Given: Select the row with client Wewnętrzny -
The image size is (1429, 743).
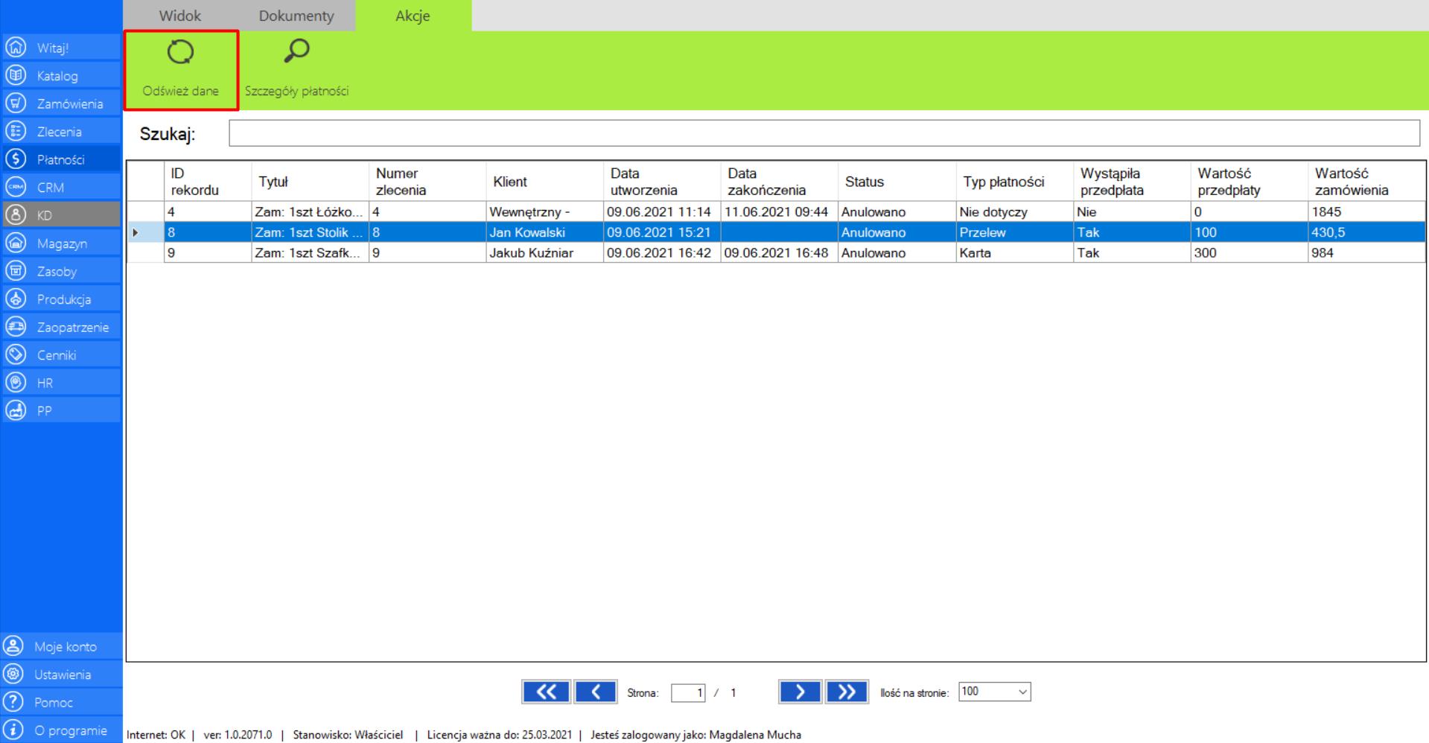Looking at the screenshot, I should click(776, 212).
